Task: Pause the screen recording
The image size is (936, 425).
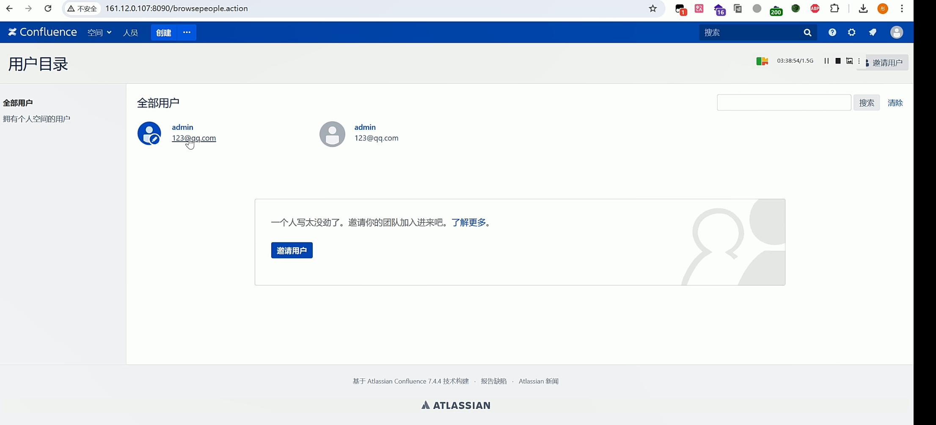Action: [x=826, y=61]
